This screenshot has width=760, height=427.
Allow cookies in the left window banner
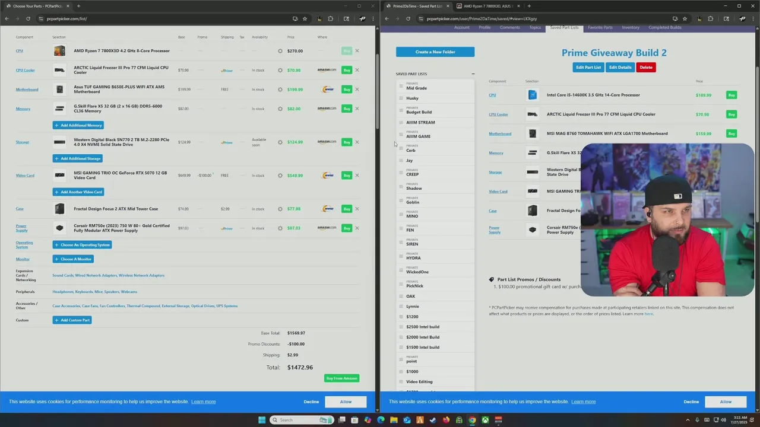pyautogui.click(x=346, y=402)
